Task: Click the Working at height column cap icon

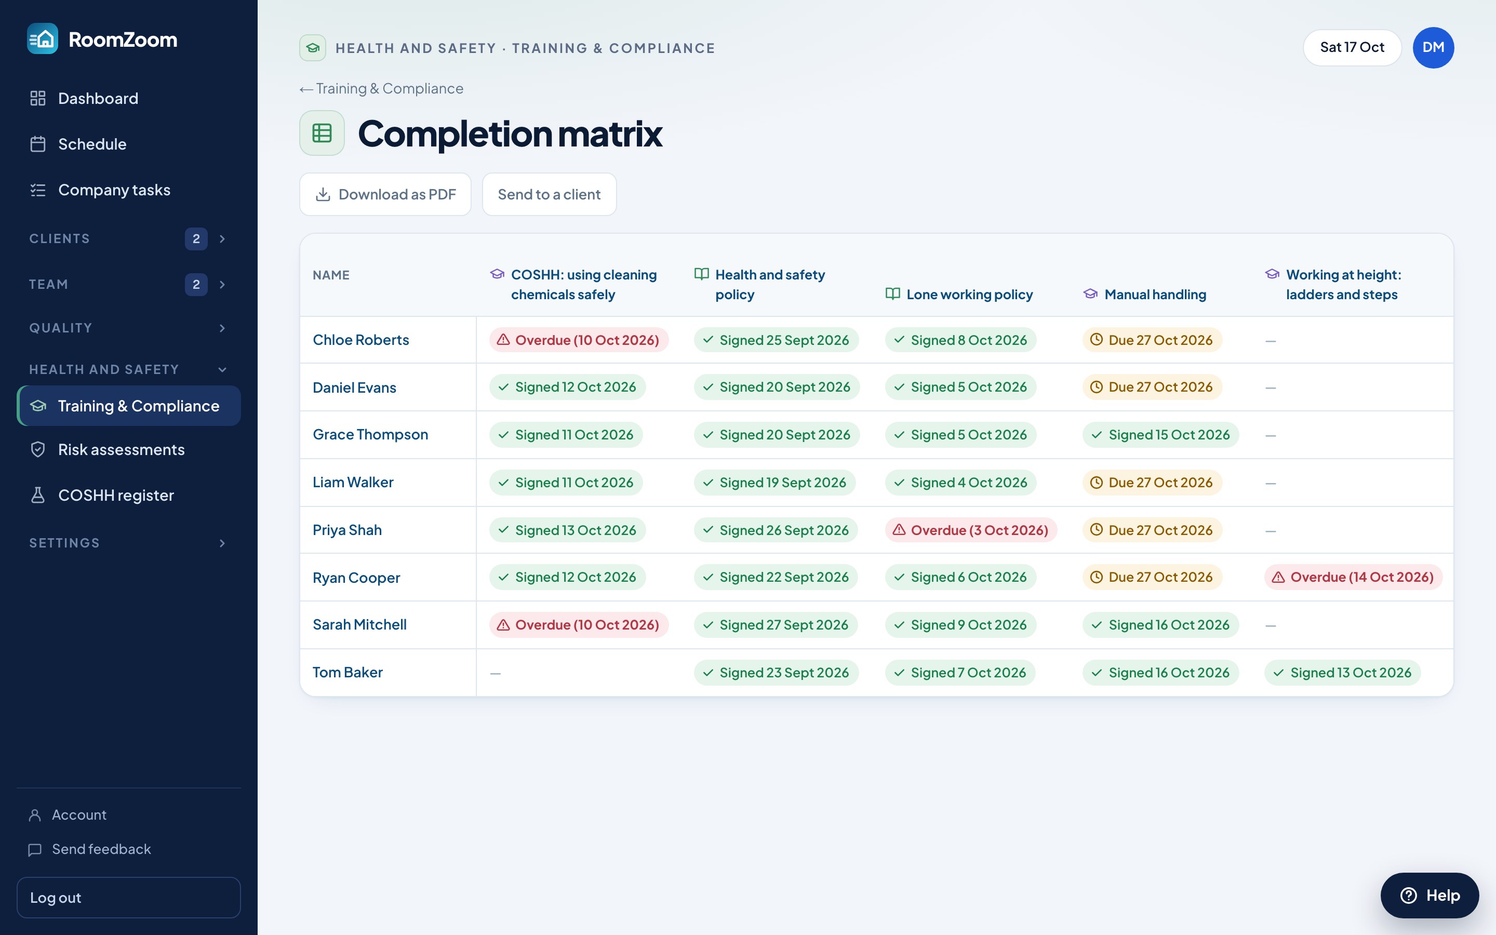Action: (x=1272, y=274)
